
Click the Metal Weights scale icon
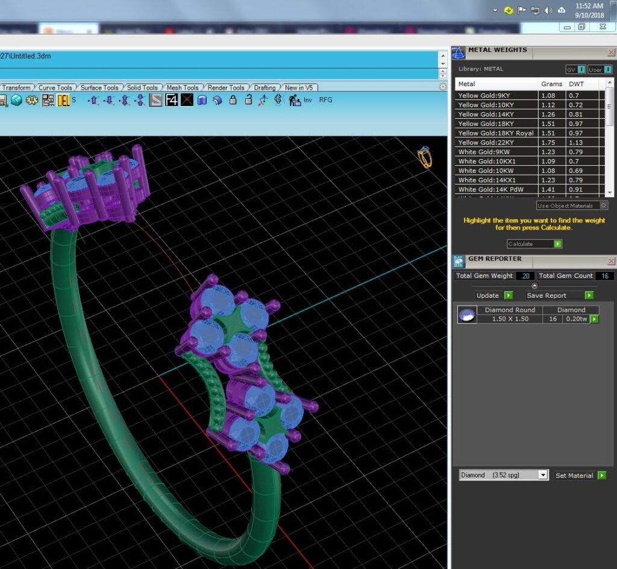[458, 52]
